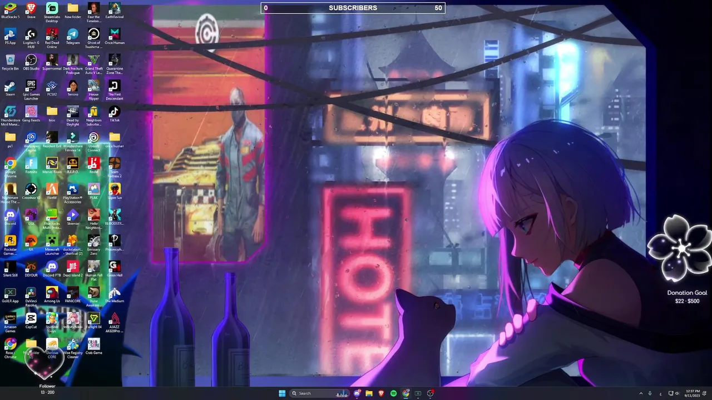Launch the OBS Studio shortcut
The width and height of the screenshot is (712, 400).
coord(31,59)
